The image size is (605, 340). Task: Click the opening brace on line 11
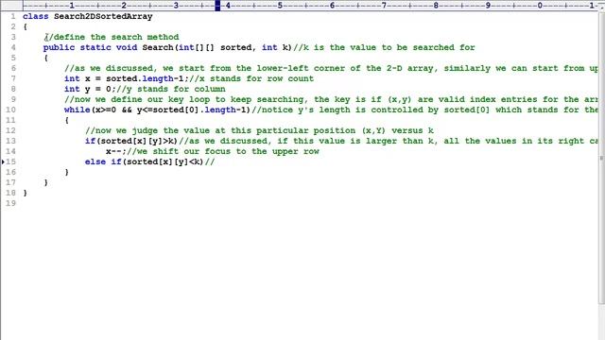(67, 121)
